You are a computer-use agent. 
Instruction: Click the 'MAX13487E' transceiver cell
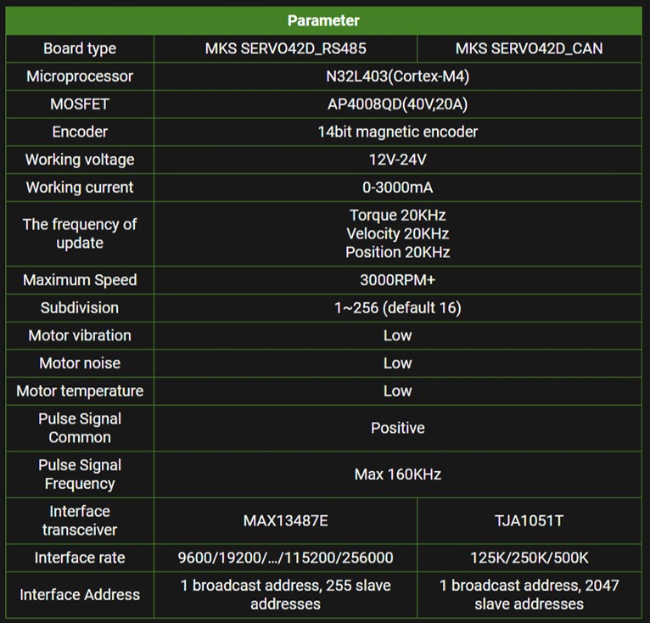[x=286, y=520]
